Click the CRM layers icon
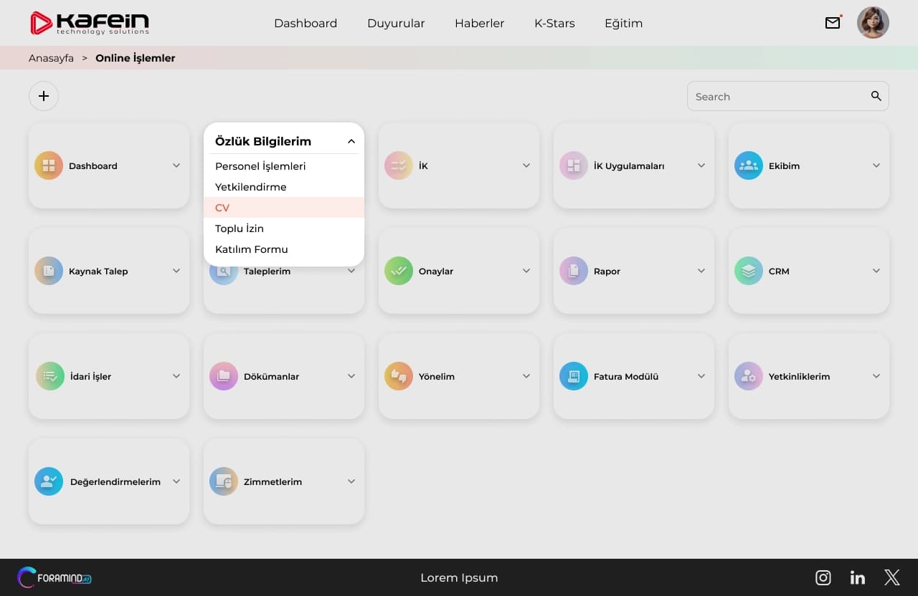The width and height of the screenshot is (918, 596). point(749,271)
